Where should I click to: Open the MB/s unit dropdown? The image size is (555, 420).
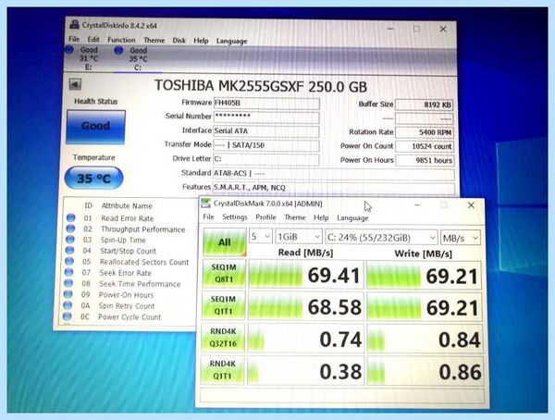coord(461,238)
